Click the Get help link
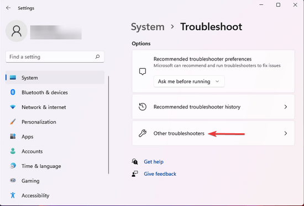The height and width of the screenshot is (206, 304). coord(154,162)
